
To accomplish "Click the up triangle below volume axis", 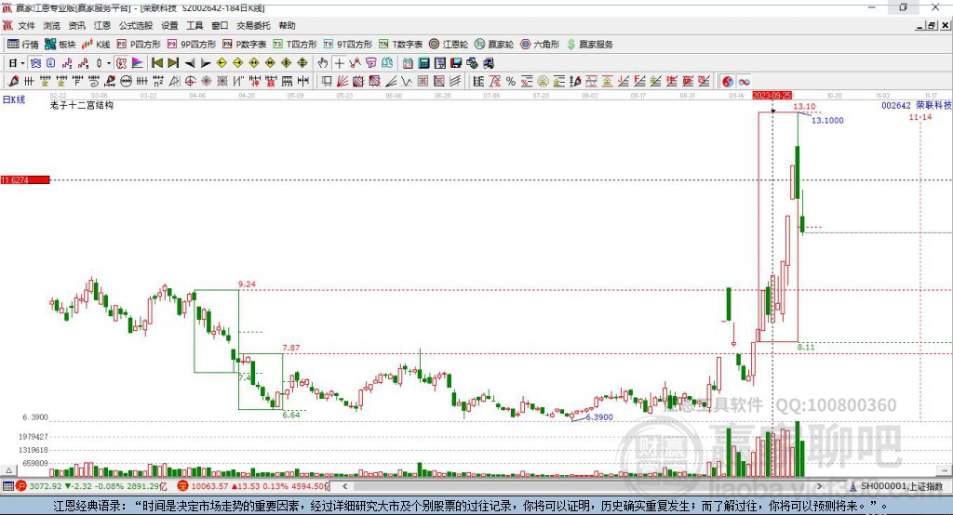I will tap(8, 470).
